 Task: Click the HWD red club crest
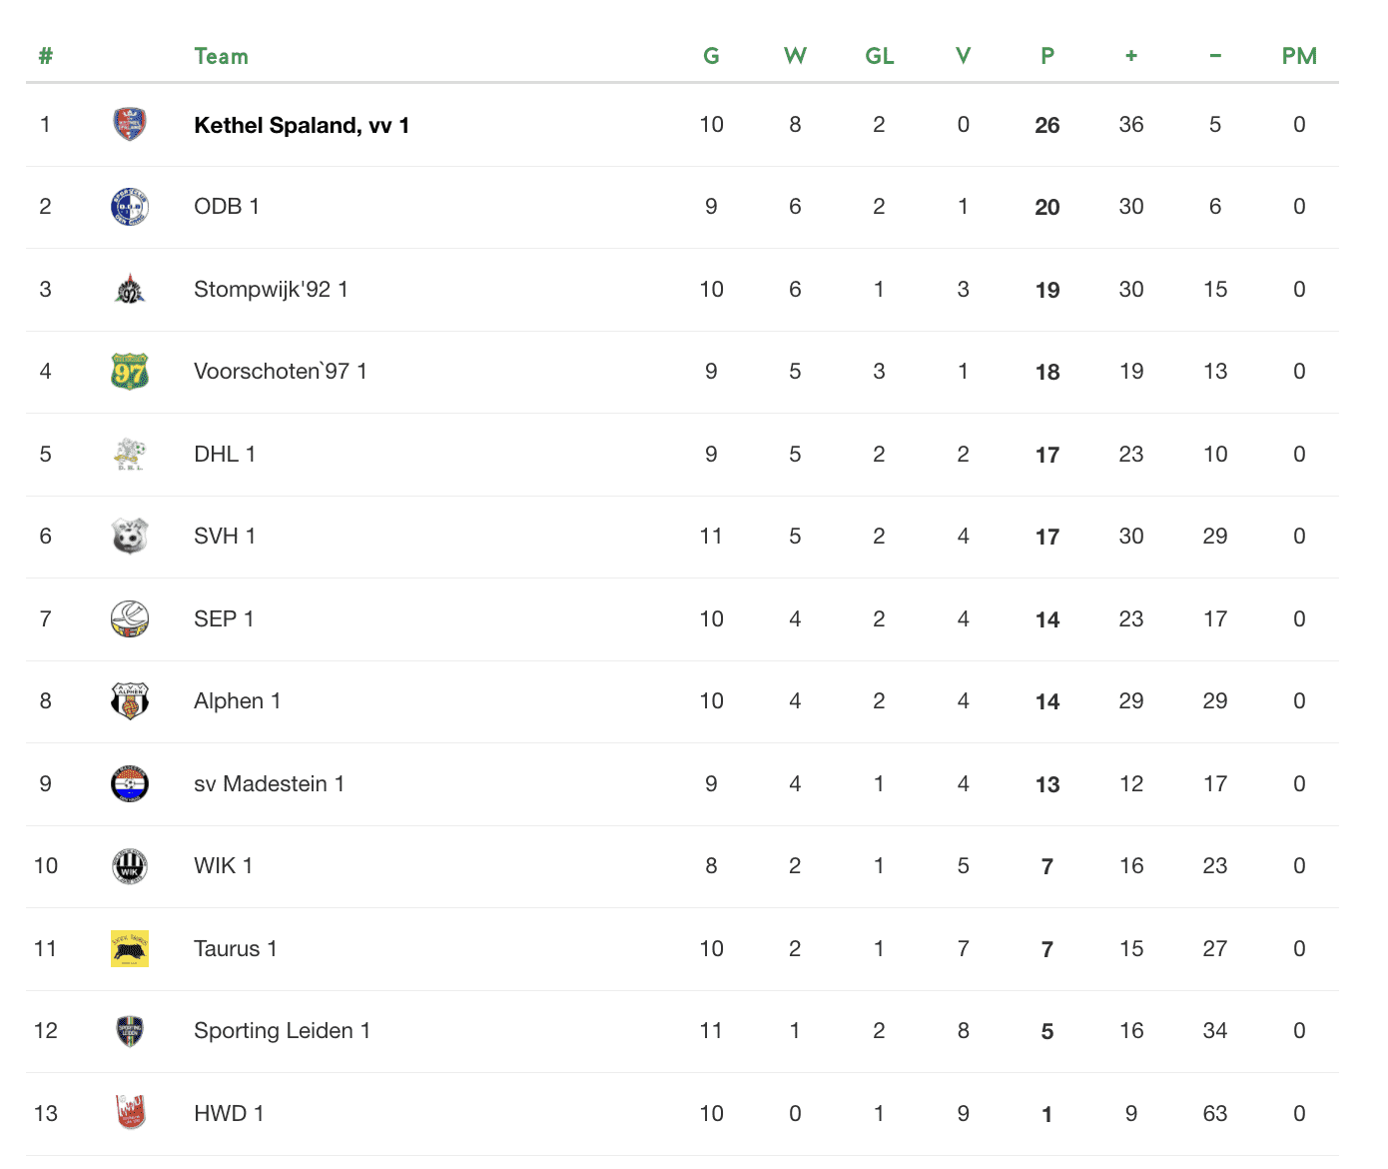(130, 1113)
